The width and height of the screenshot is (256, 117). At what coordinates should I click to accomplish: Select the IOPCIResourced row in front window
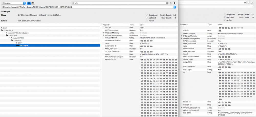[x=140, y=30]
